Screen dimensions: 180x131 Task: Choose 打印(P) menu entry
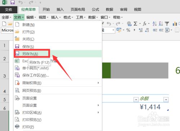(58, 127)
